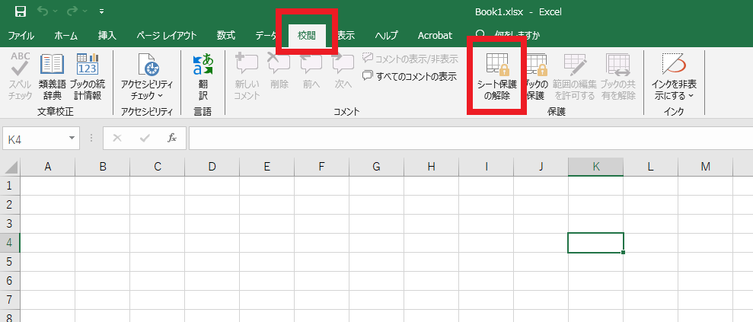Image resolution: width=753 pixels, height=322 pixels.
Task: Select column C header
Action: (158, 167)
